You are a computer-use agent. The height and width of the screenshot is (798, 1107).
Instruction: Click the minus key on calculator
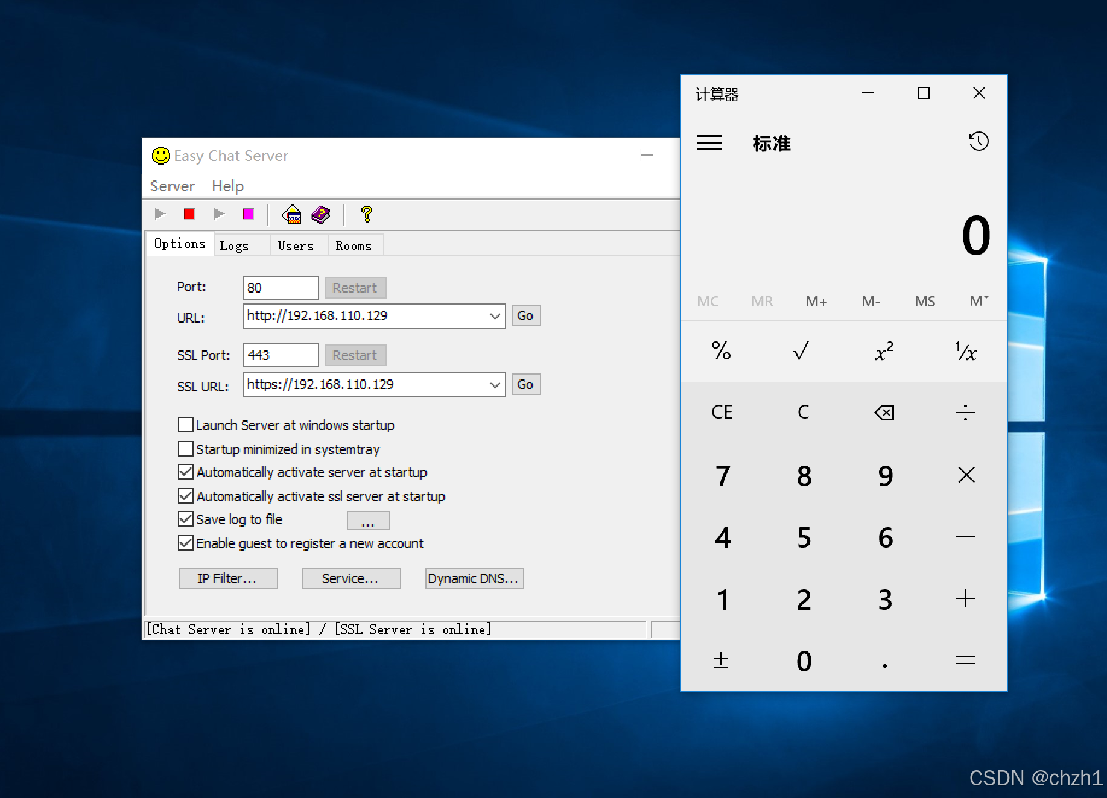pos(966,536)
